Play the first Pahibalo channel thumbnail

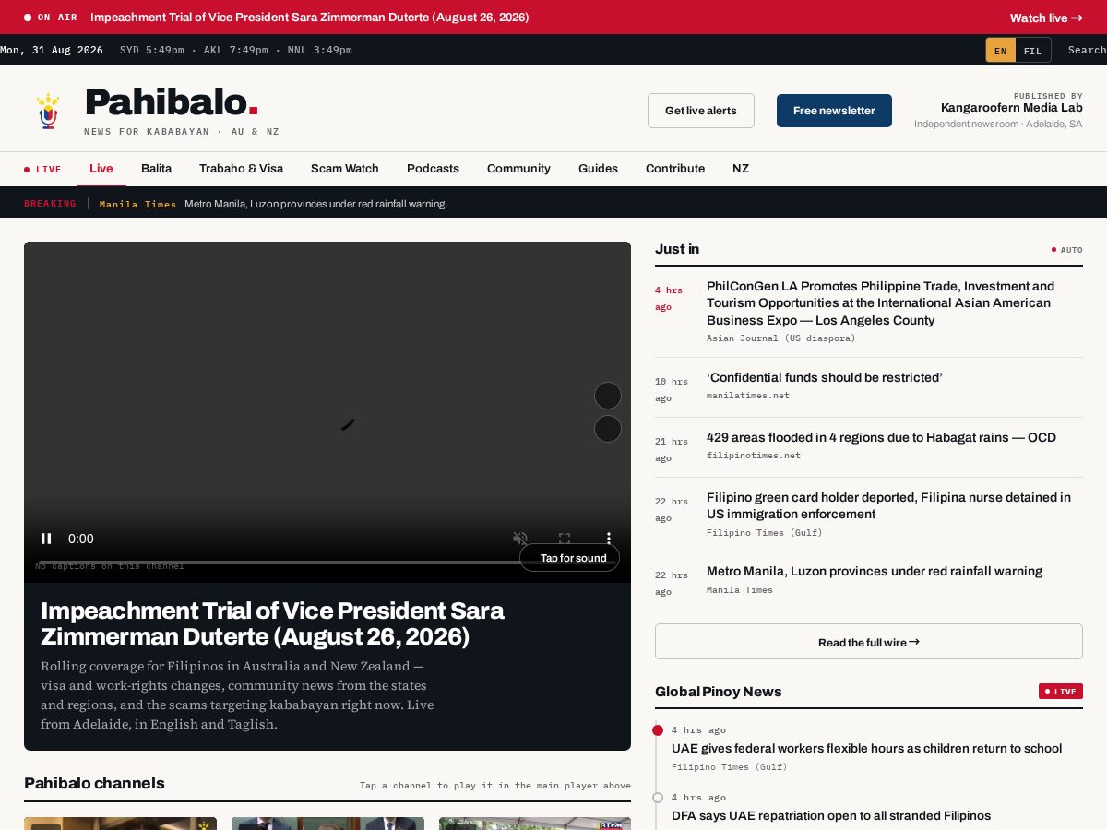click(x=120, y=824)
